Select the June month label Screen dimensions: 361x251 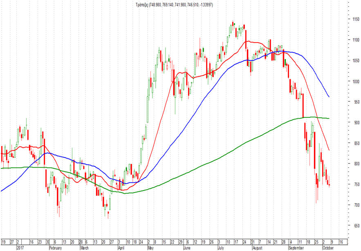coord(187,248)
